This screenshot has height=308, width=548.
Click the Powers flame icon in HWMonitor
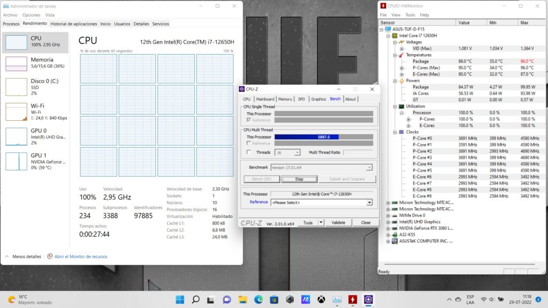point(401,81)
